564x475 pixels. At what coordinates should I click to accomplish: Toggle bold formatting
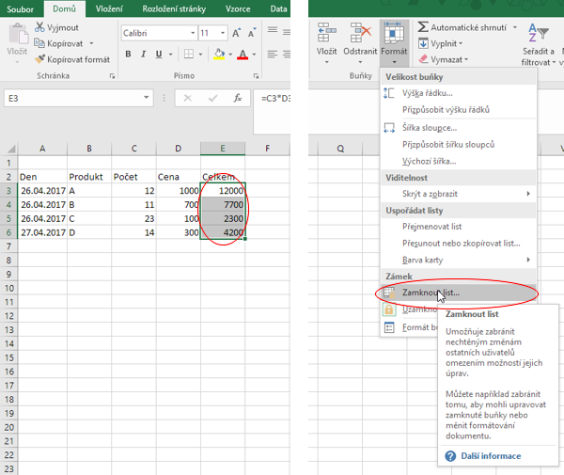129,55
